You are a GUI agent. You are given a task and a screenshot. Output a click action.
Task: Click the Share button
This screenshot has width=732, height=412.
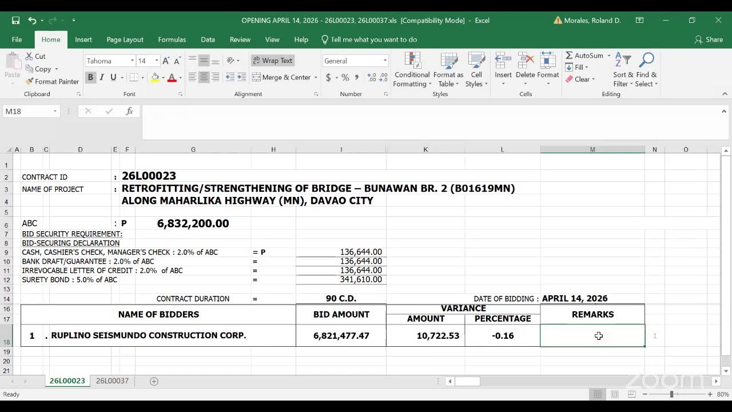709,39
